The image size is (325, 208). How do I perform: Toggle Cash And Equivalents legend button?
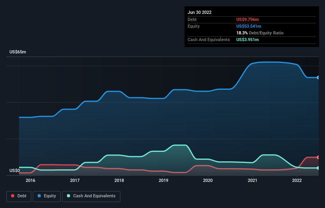click(91, 196)
